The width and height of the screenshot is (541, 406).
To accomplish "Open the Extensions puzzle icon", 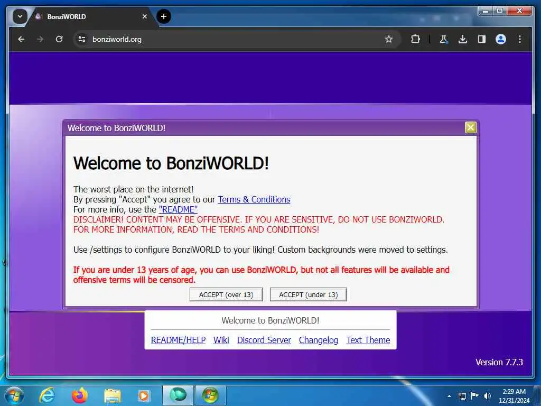I will pos(415,39).
